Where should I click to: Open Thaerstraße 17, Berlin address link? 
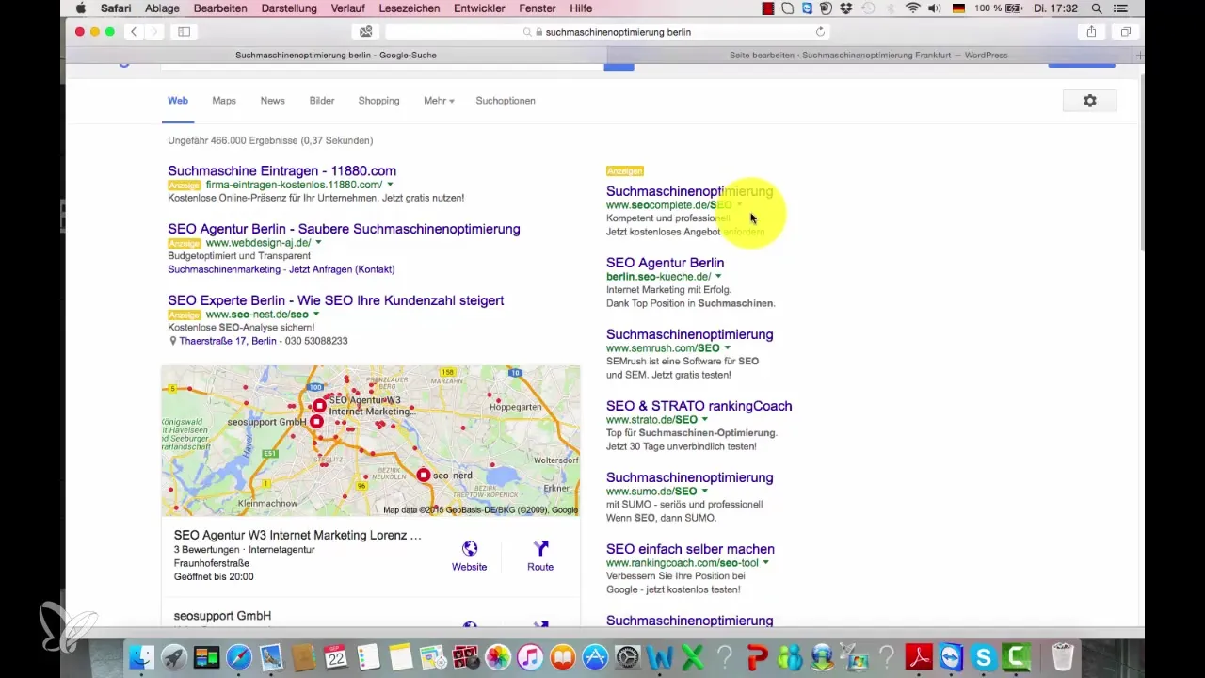(x=228, y=341)
